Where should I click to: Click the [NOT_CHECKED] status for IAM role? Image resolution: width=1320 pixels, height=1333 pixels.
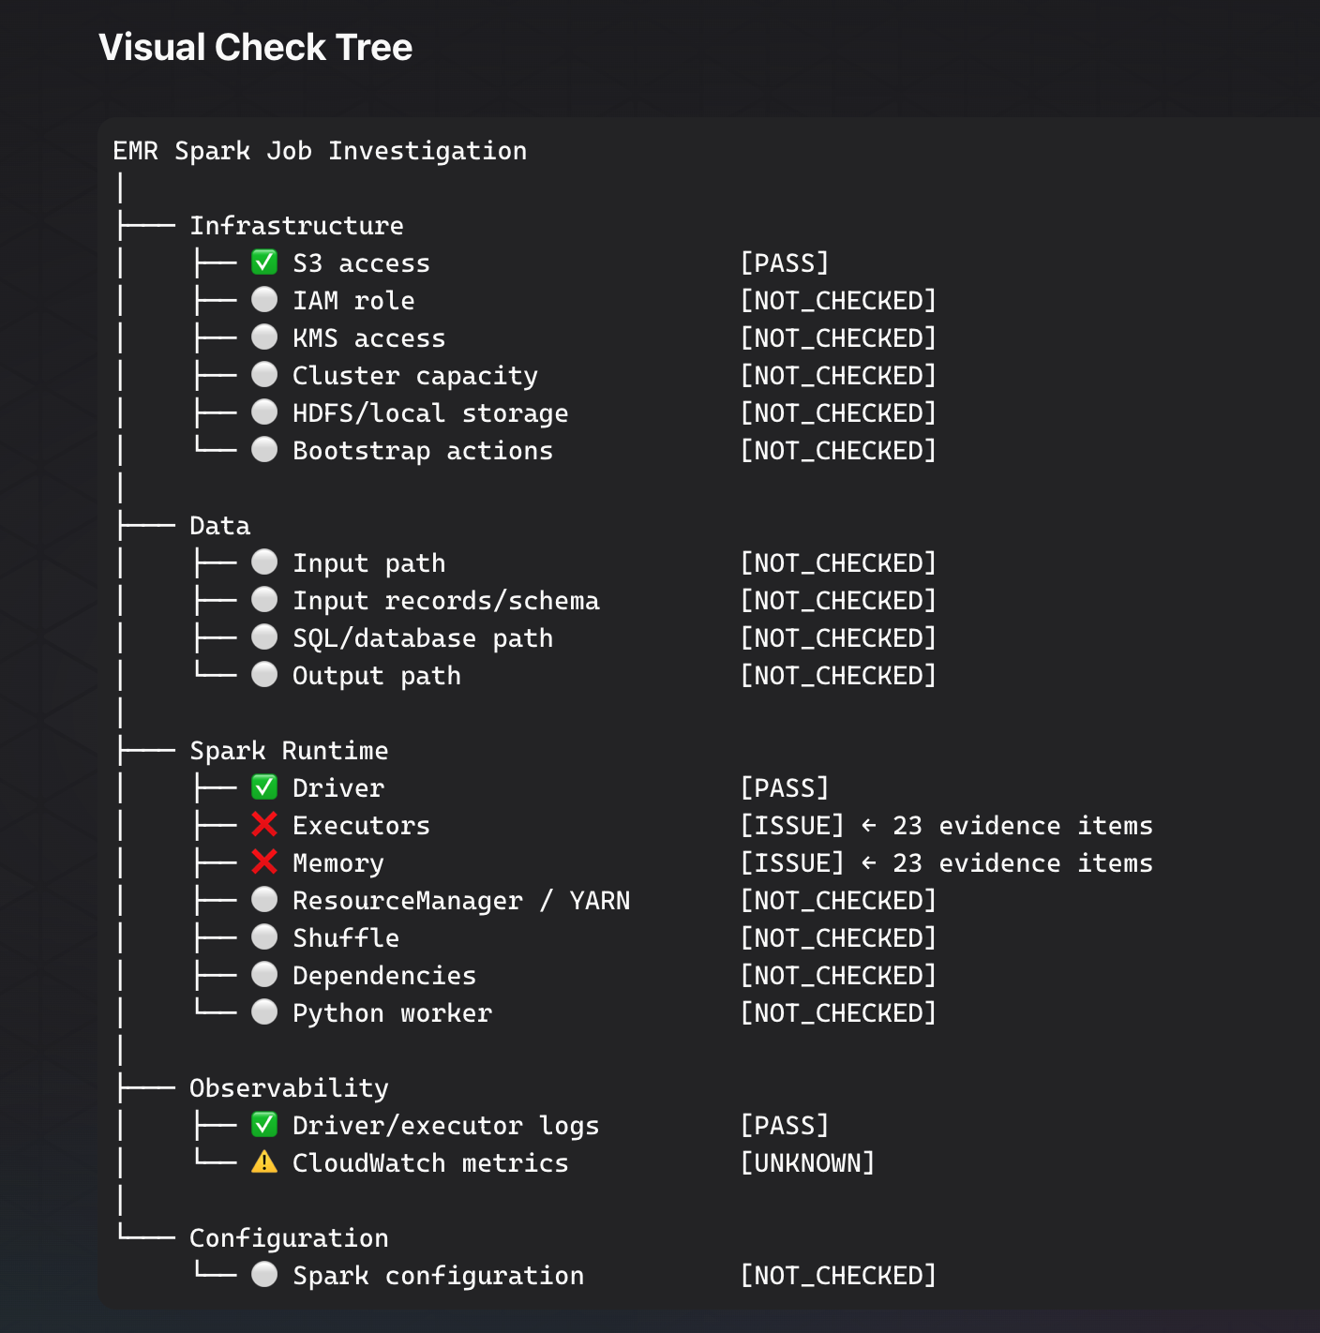[838, 301]
